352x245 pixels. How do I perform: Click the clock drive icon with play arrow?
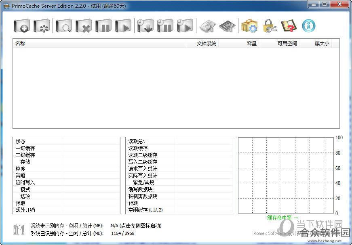point(185,26)
